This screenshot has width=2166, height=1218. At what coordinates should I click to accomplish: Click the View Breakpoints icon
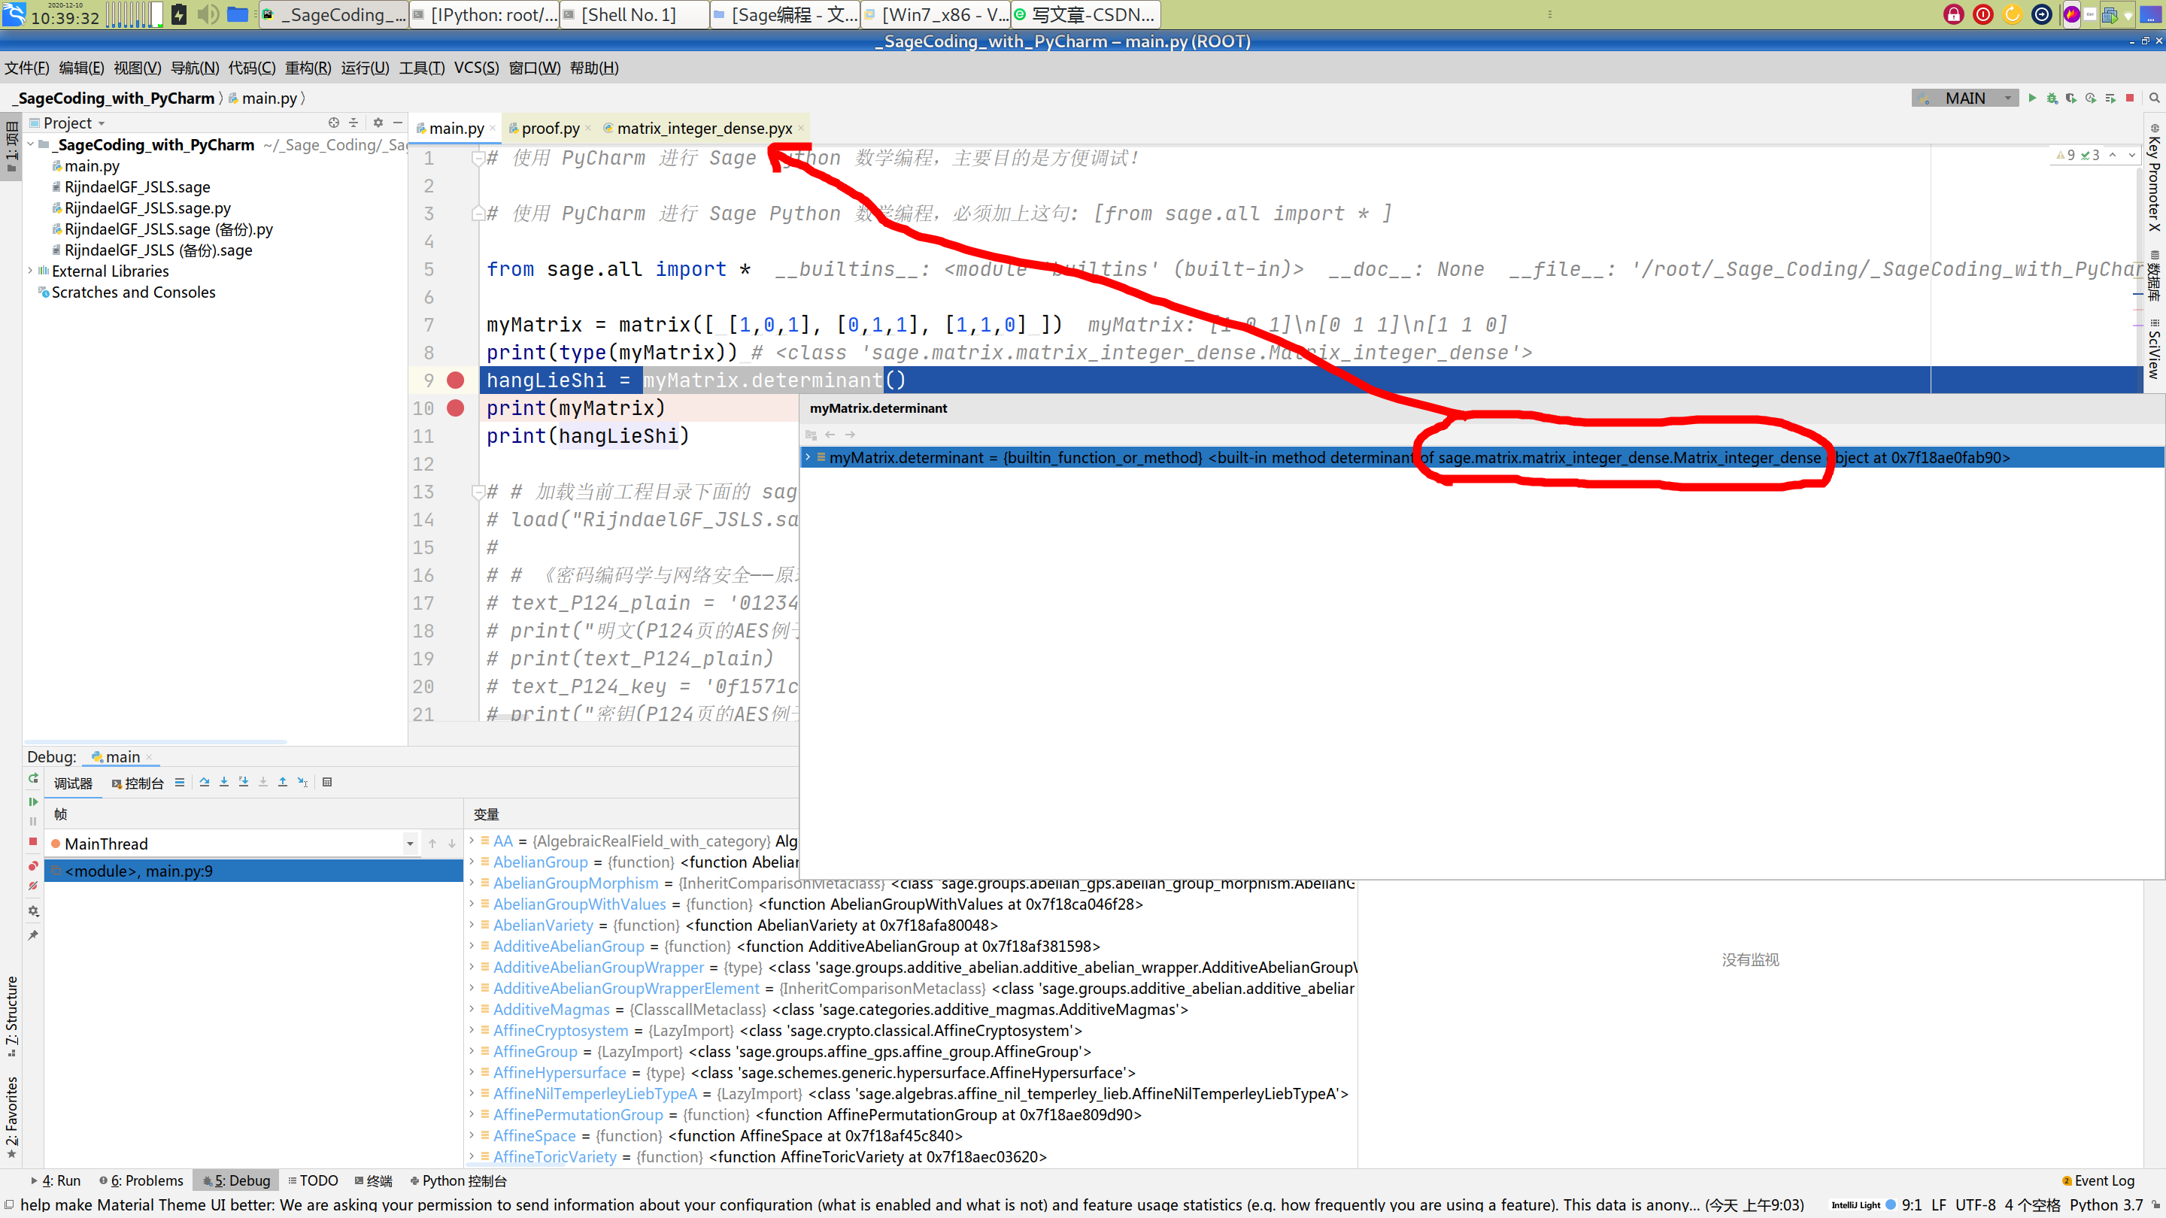(x=33, y=866)
